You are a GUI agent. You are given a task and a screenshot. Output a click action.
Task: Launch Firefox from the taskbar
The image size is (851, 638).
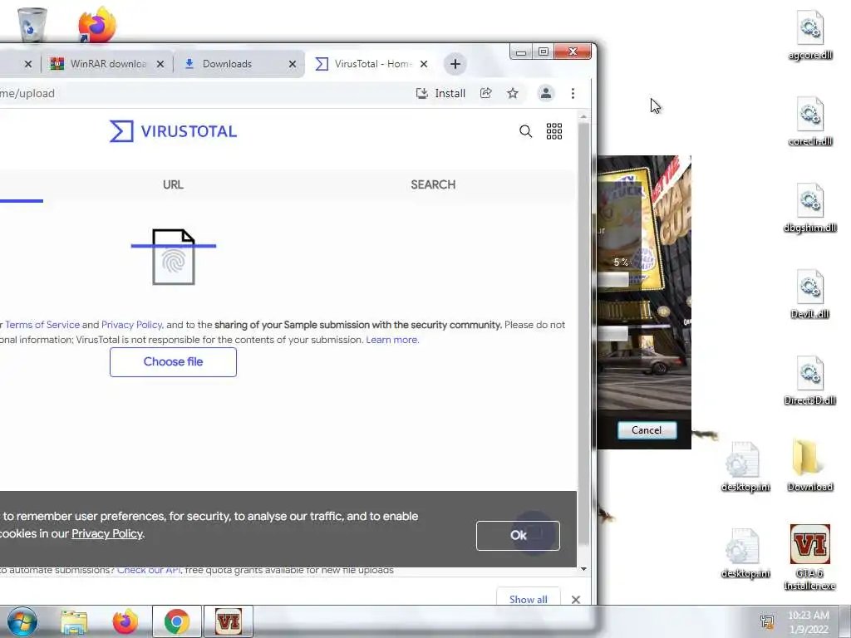pyautogui.click(x=125, y=621)
